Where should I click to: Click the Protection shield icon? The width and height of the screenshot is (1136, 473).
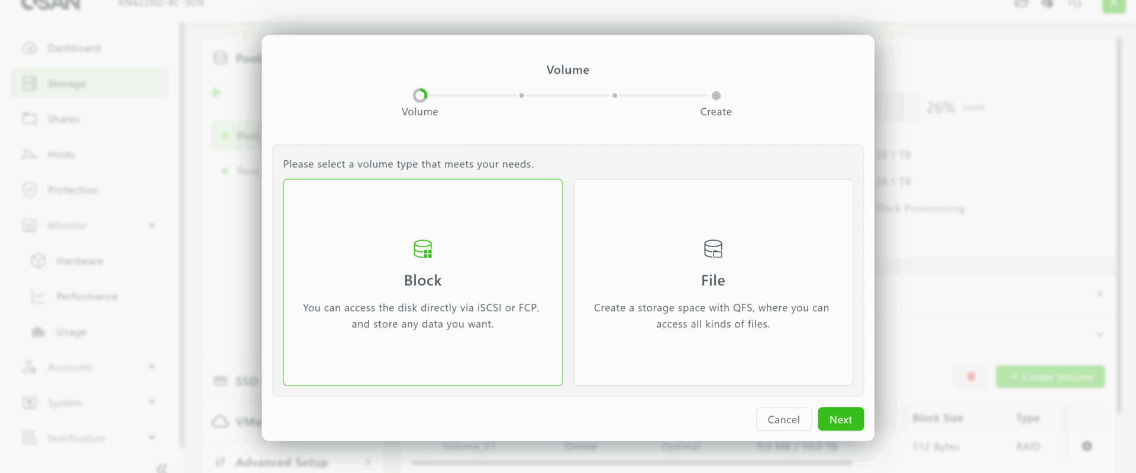(30, 190)
